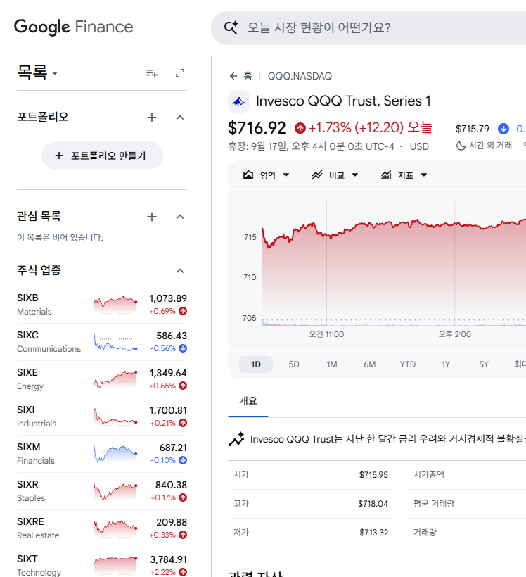
Task: Collapse the 포트폴리오 section
Action: click(180, 118)
